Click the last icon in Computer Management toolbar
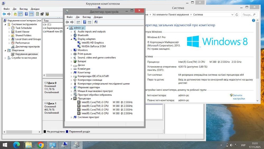This screenshot has height=149, width=264. point(47,14)
